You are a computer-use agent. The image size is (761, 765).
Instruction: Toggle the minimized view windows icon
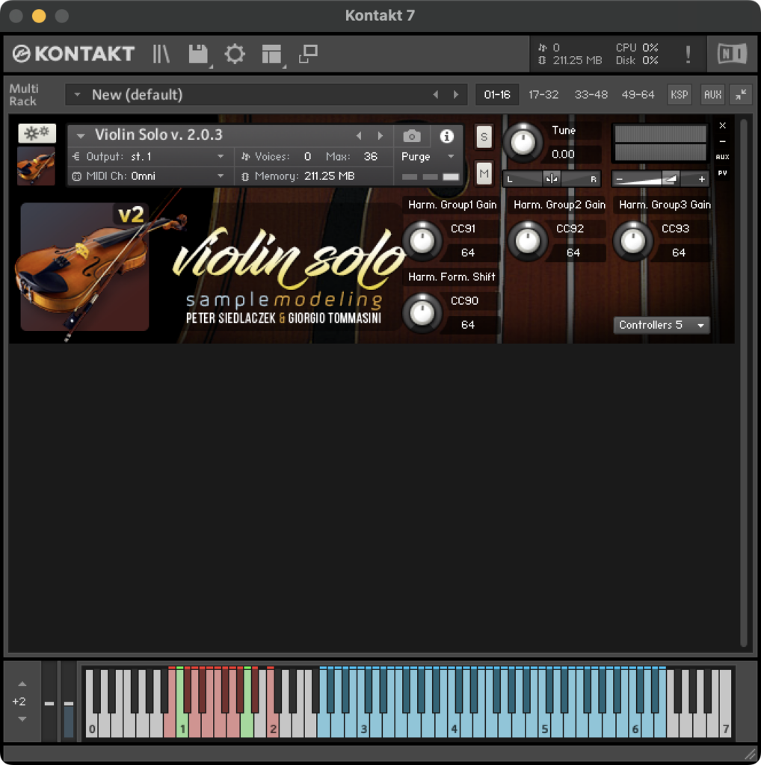(x=308, y=54)
